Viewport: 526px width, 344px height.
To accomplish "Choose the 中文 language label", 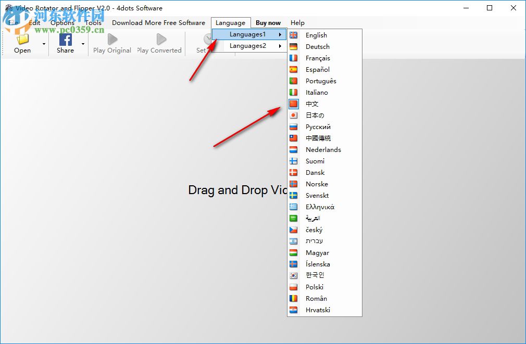I will pyautogui.click(x=312, y=104).
